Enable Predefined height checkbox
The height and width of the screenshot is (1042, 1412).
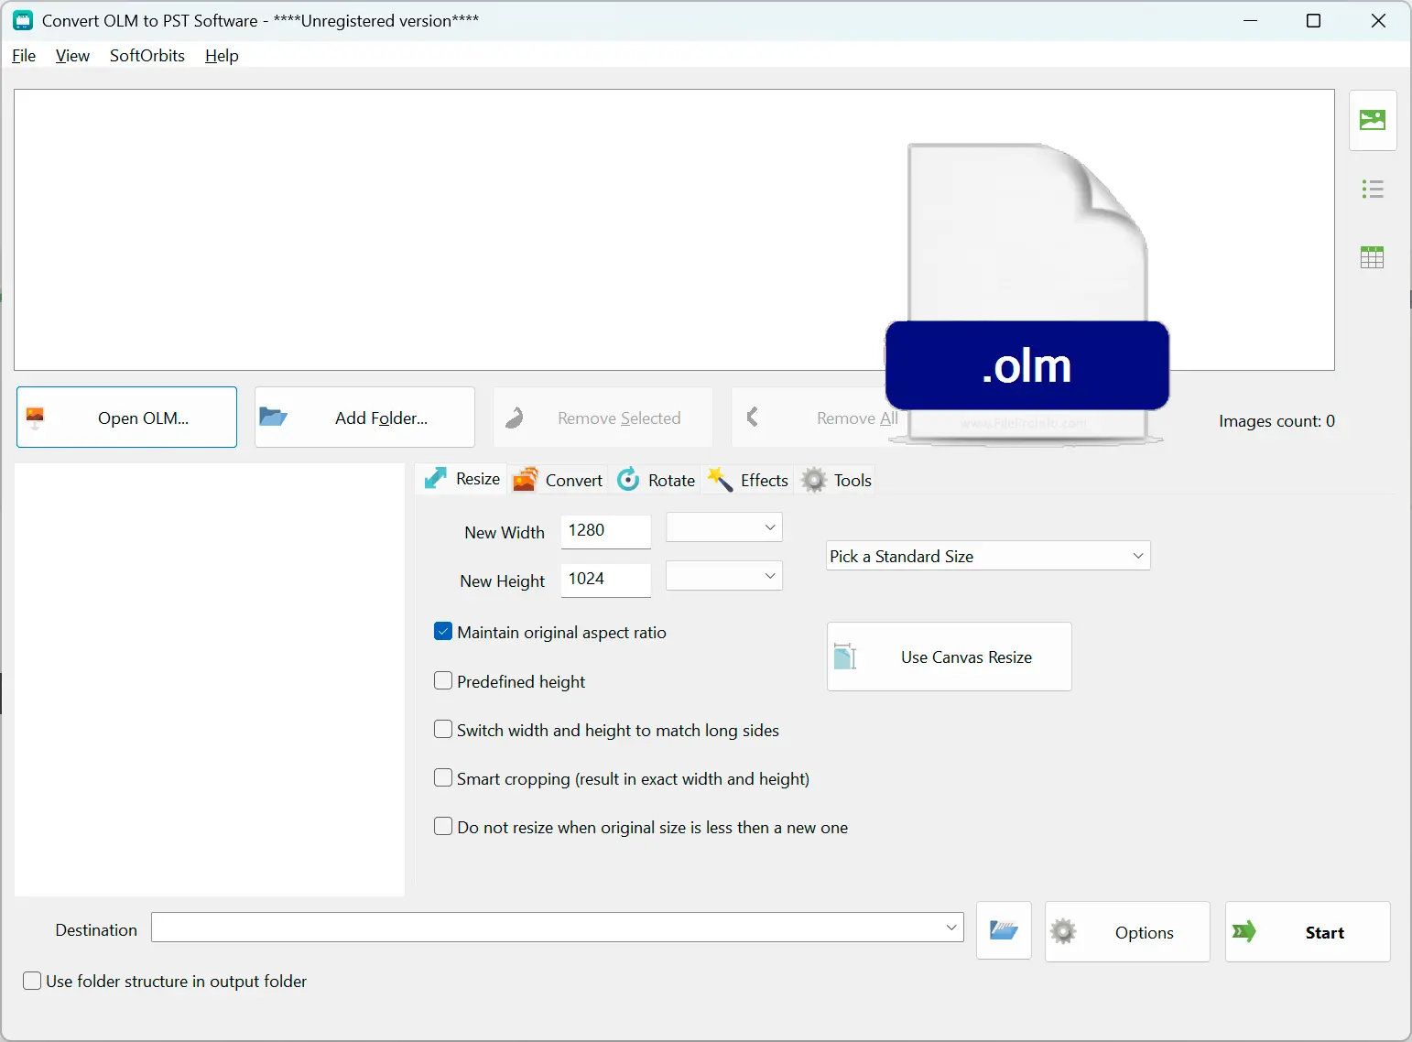pyautogui.click(x=443, y=681)
